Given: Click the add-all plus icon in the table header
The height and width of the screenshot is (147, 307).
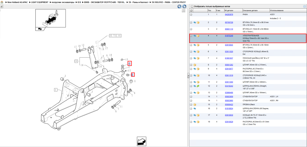Looking at the screenshot, I should pos(191,10).
